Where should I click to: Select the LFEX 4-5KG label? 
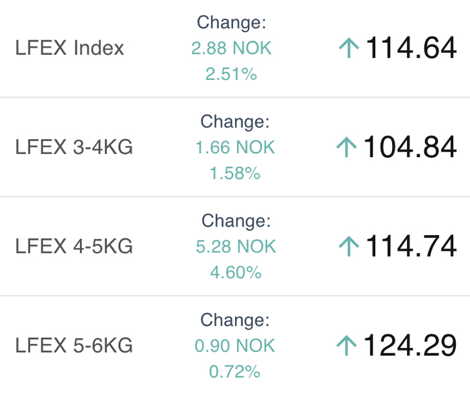click(74, 246)
